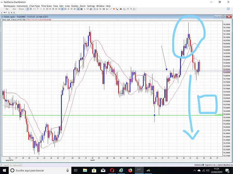This screenshot has width=233, height=174.
Task: Toggle the chart grid icon
Action: [x=82, y=9]
